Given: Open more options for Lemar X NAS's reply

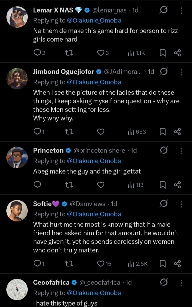Looking at the screenshot, I should point(181,11).
